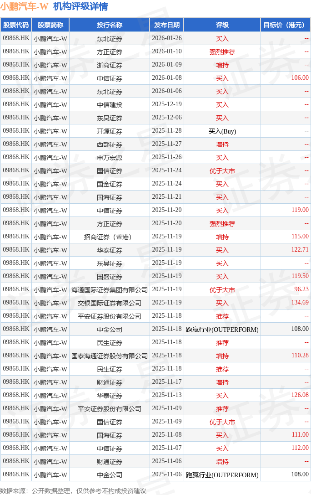Click target price 119.50

tap(300, 276)
